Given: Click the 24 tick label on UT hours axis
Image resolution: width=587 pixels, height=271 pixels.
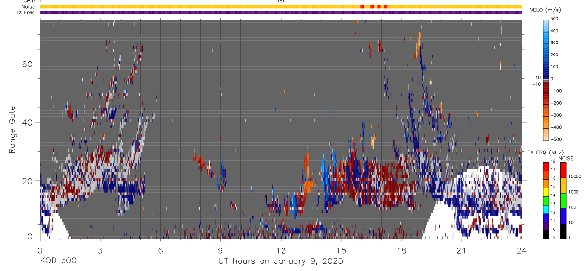Looking at the screenshot, I should tap(522, 250).
